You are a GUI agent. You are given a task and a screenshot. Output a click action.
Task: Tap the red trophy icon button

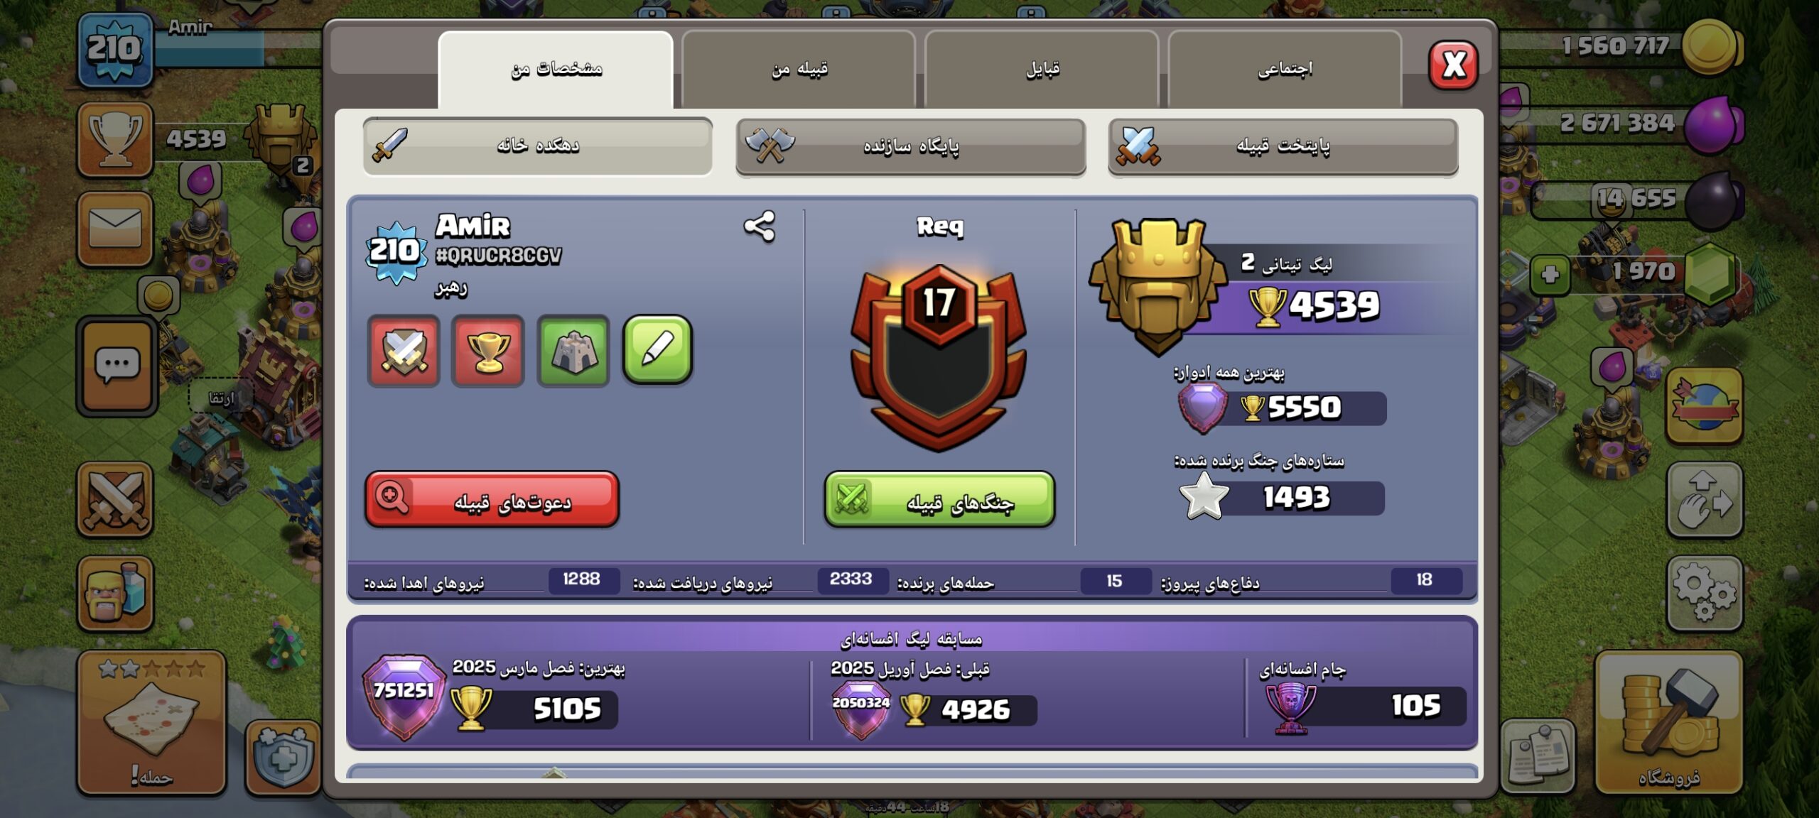[x=488, y=351]
